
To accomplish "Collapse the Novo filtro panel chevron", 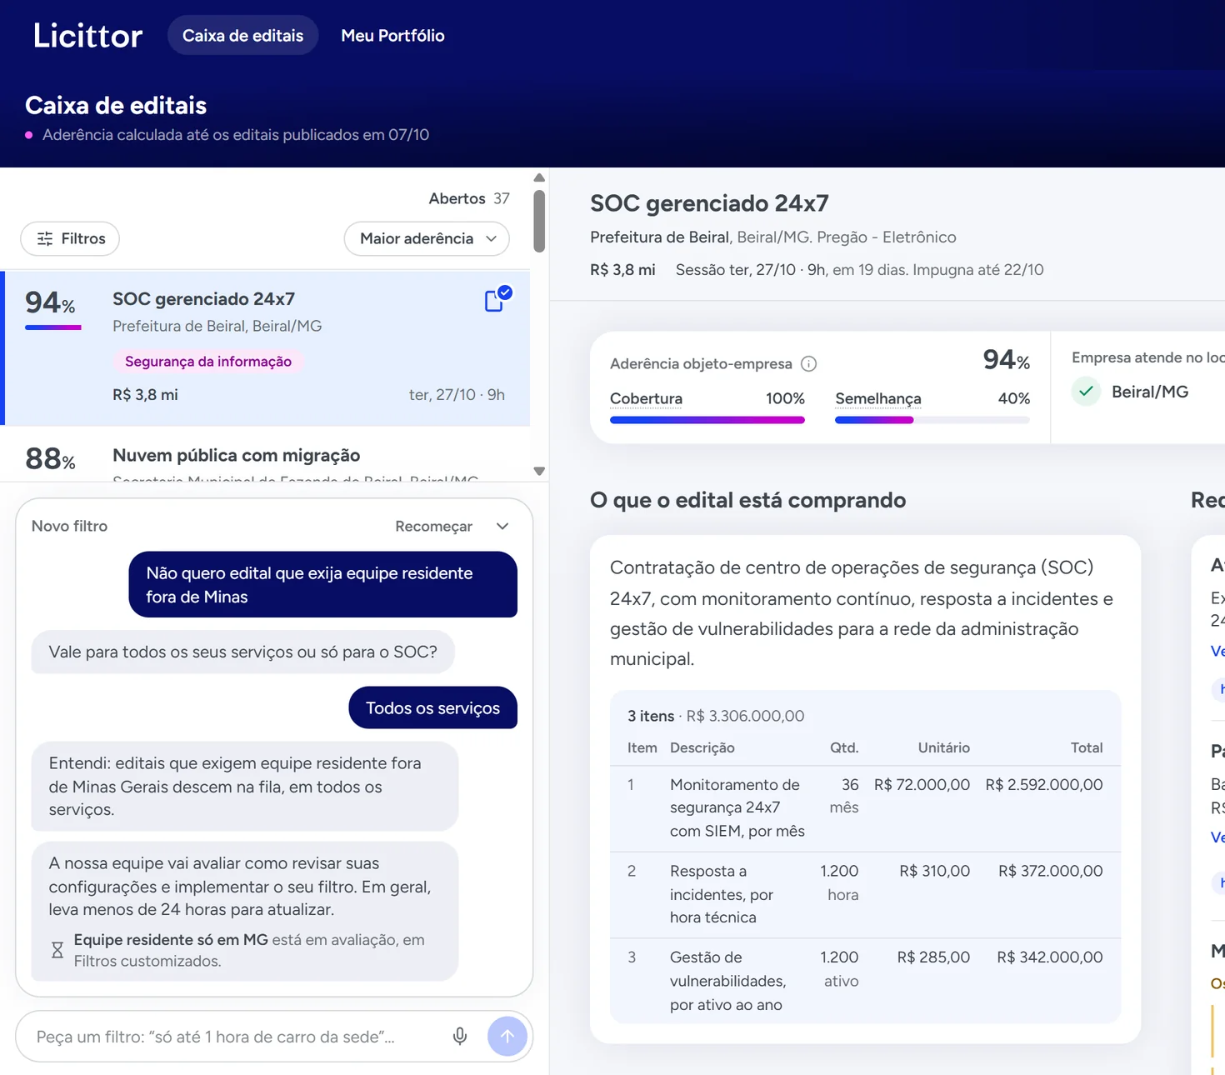I will [x=502, y=526].
